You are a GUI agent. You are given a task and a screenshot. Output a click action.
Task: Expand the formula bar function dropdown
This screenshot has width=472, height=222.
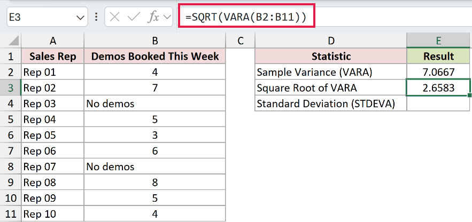pyautogui.click(x=167, y=18)
